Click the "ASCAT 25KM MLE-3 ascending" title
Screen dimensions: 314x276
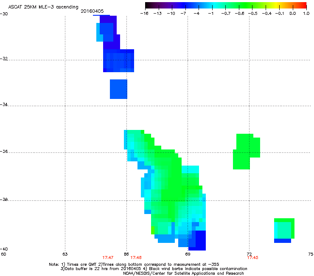click(43, 7)
